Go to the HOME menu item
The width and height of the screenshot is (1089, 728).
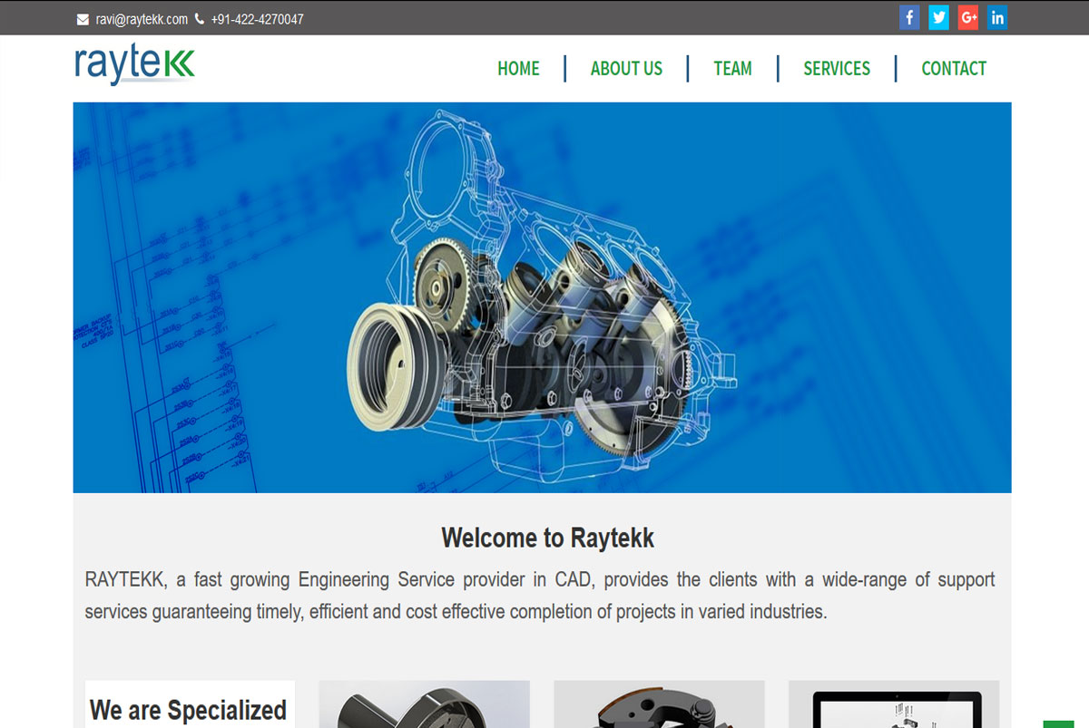click(518, 69)
